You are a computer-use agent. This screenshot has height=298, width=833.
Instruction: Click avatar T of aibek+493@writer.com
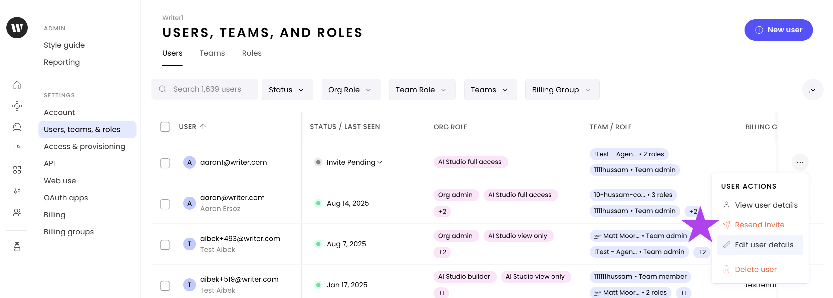190,244
